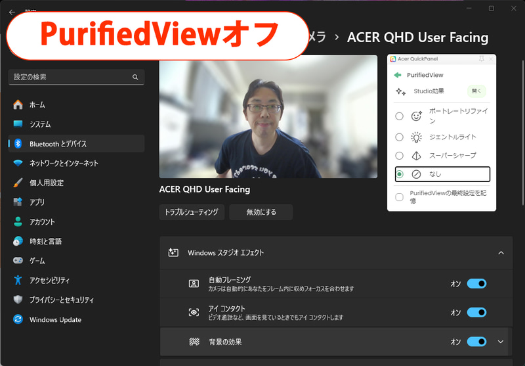Click the gentle light bulb icon
This screenshot has height=366, width=525.
coord(416,137)
